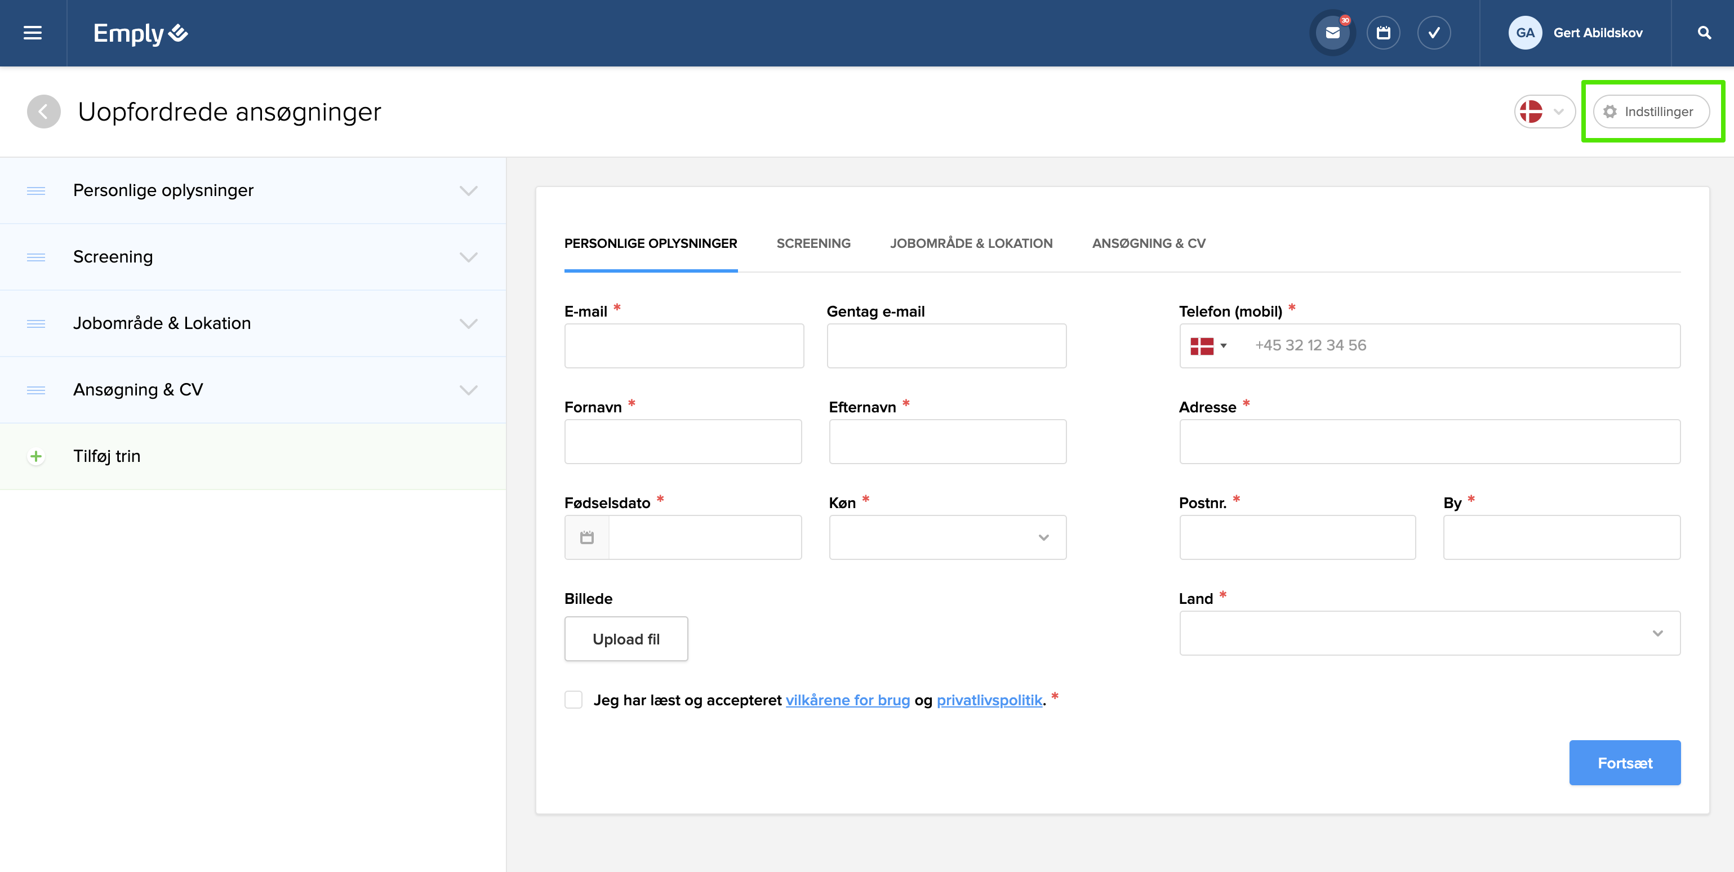Click the search magnifier icon
This screenshot has width=1734, height=872.
[x=1704, y=33]
